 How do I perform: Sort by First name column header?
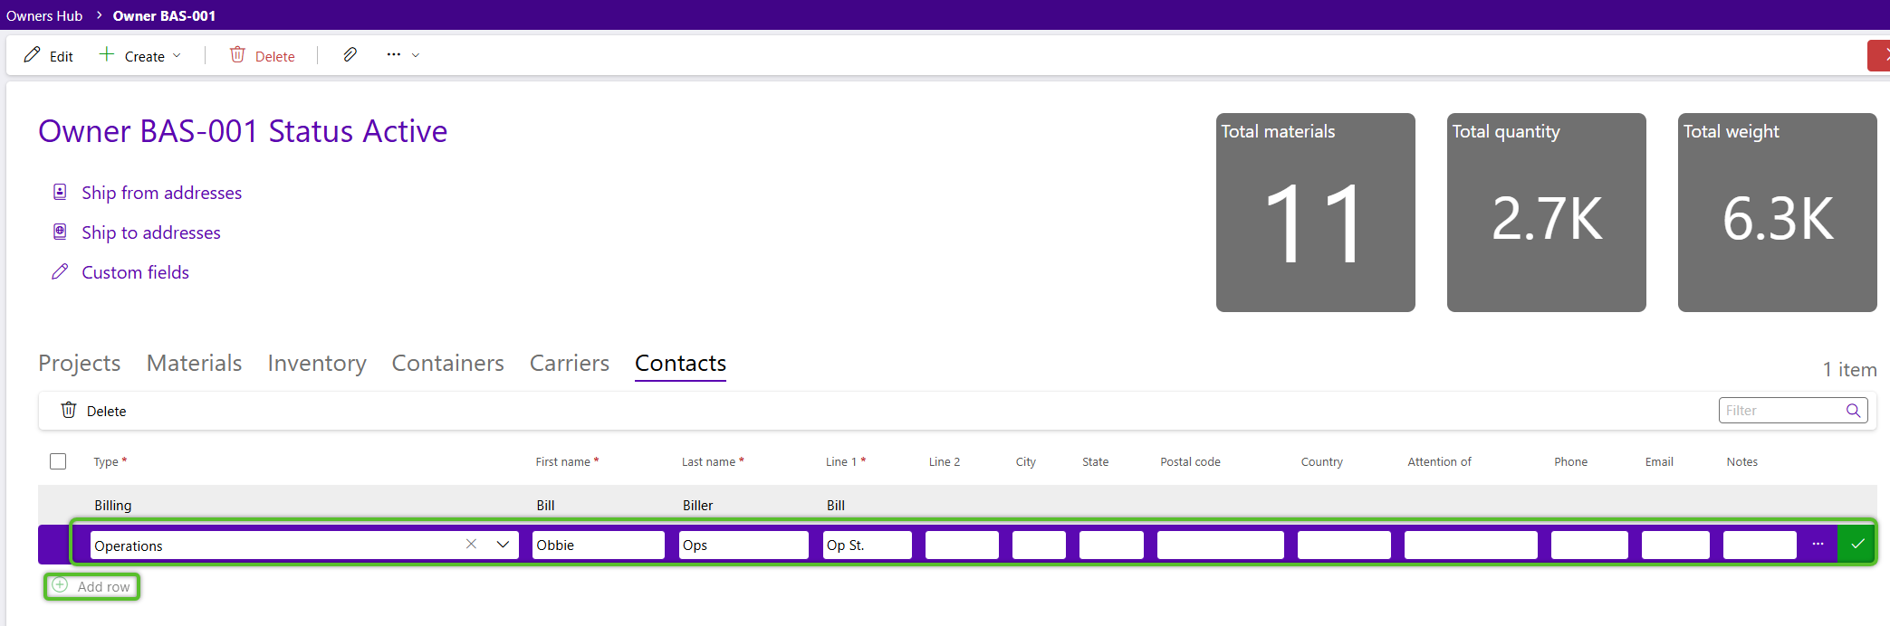coord(567,461)
